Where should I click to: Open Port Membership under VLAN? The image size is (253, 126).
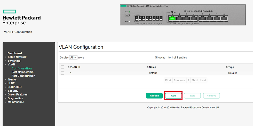click(22, 72)
